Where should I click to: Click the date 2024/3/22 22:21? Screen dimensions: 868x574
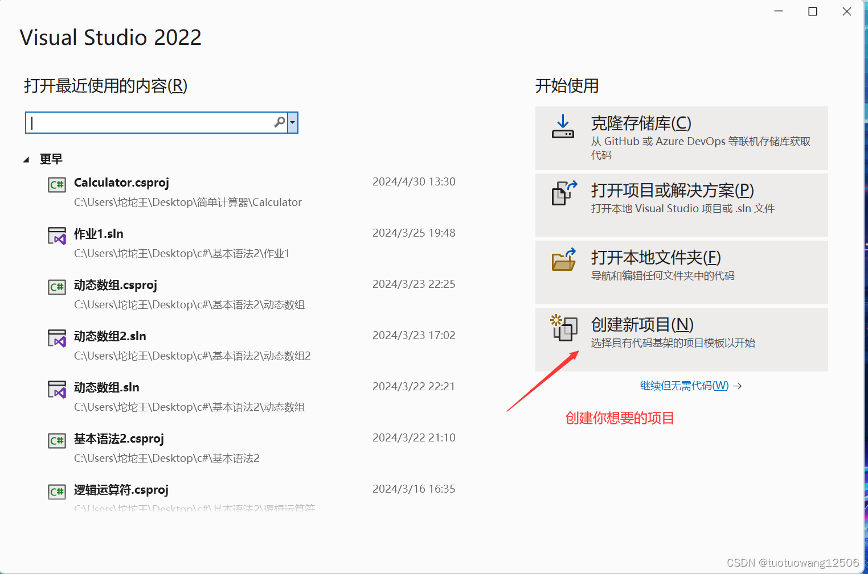pos(414,386)
